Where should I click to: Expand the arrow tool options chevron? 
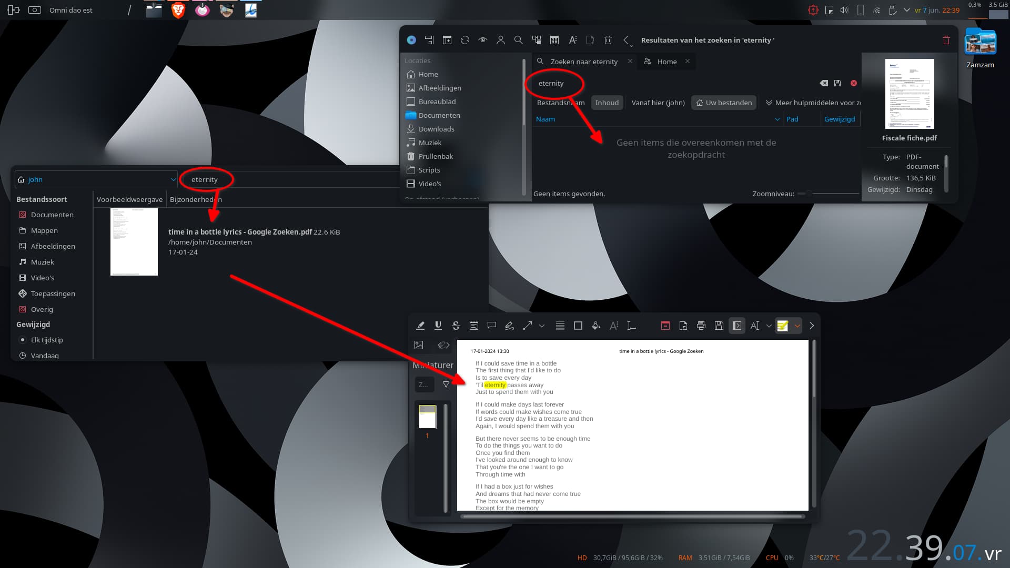coord(542,326)
